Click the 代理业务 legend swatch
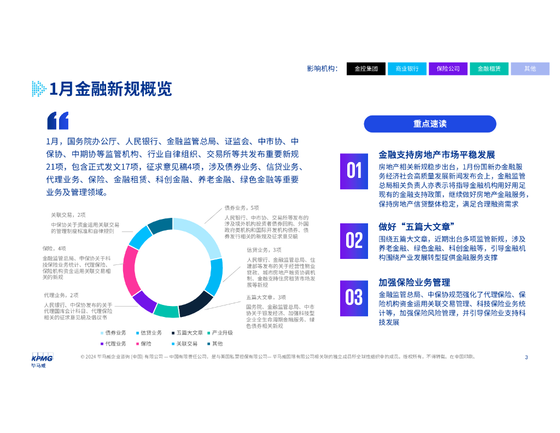 102,344
